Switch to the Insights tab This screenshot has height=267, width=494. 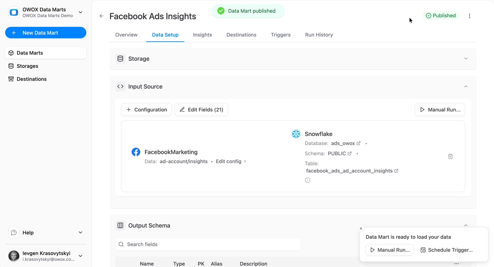point(203,35)
